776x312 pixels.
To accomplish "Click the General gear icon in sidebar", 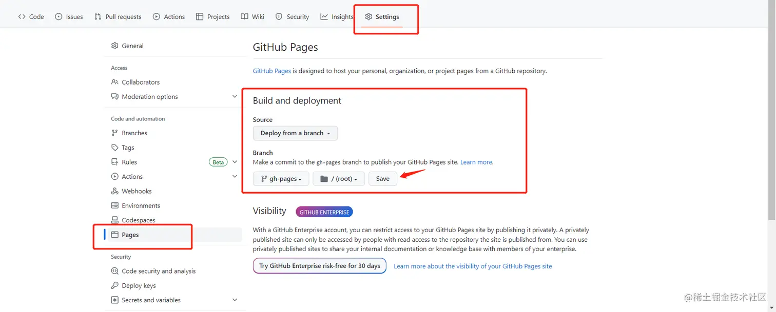I will click(115, 46).
